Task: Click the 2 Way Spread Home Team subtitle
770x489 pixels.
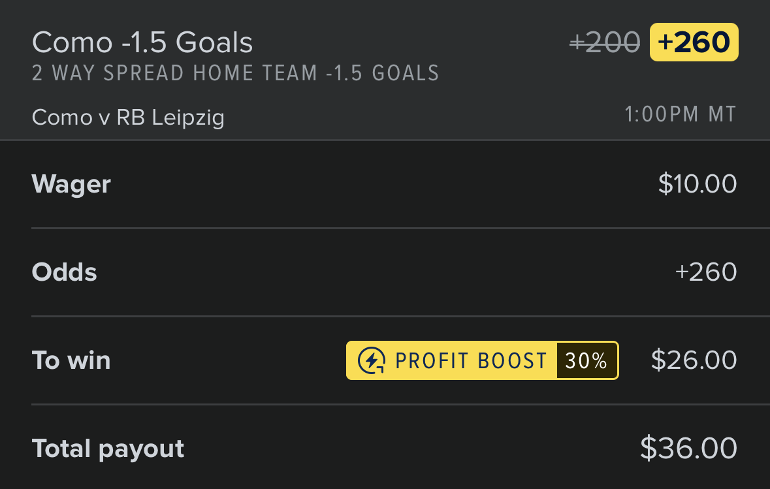Action: pyautogui.click(x=236, y=73)
